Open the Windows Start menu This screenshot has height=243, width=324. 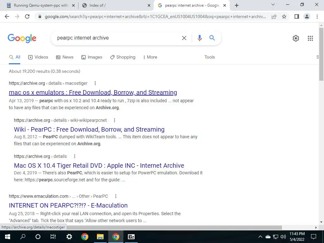[x=8, y=237]
